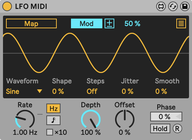Viewport: 192px width, 140px height.
Task: Click the Smooth value 0 %
Action: (161, 92)
